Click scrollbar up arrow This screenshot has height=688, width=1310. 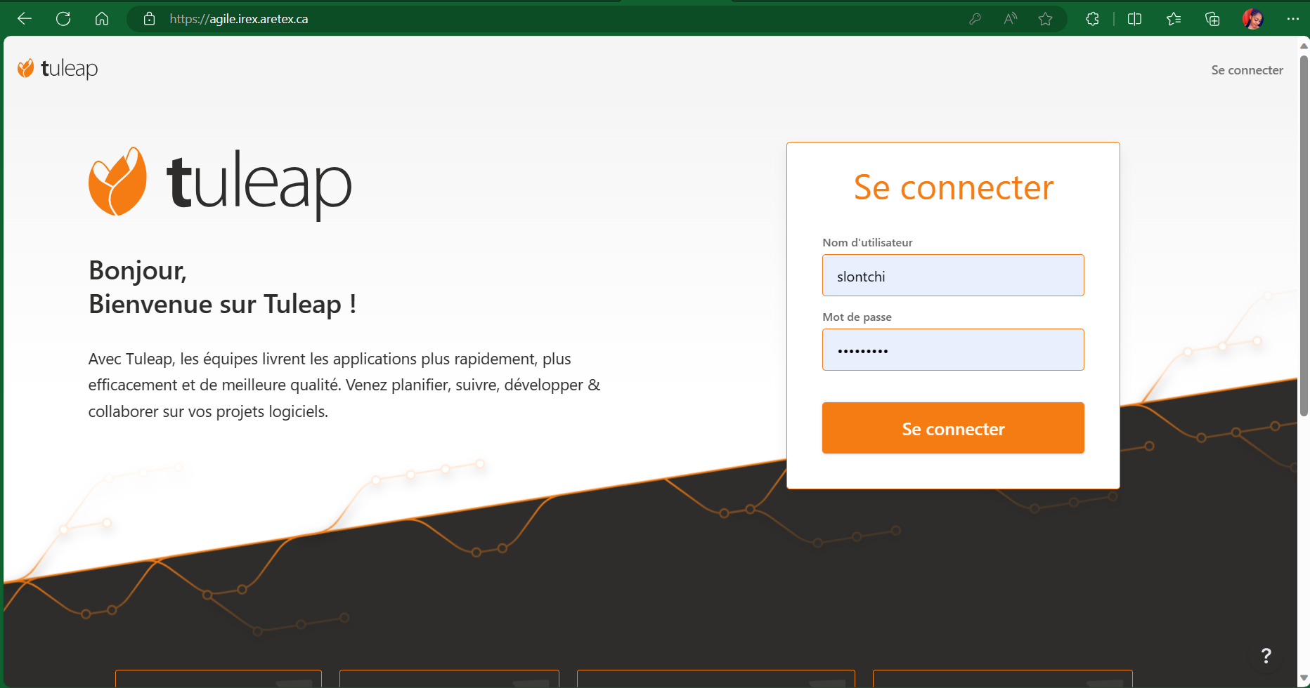coord(1304,46)
